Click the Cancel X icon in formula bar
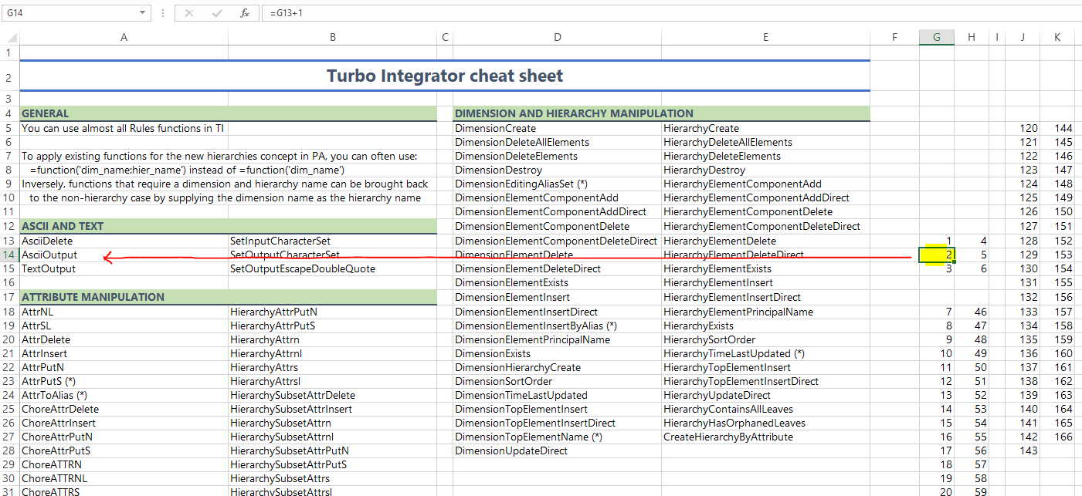1082x496 pixels. [x=190, y=13]
